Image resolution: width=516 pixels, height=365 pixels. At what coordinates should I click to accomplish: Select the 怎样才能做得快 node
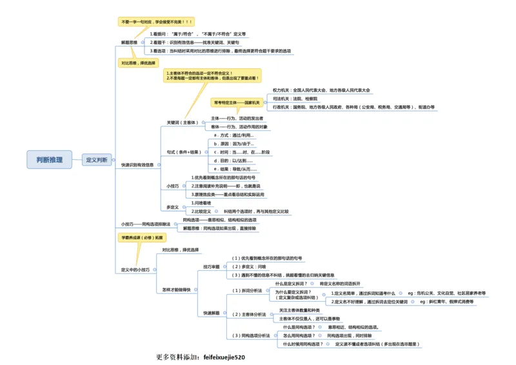[x=177, y=290]
